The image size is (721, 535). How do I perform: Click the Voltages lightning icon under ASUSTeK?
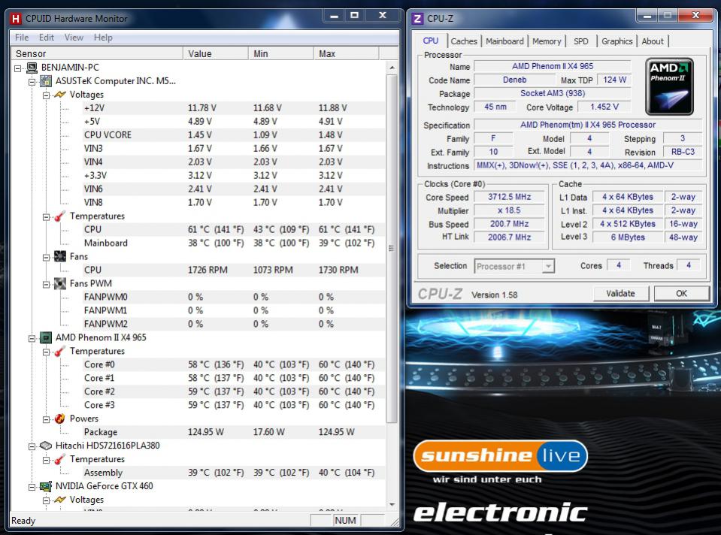pos(60,95)
